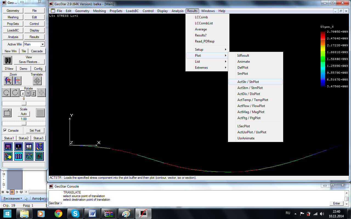Click the GeoStar console command input

point(196,203)
